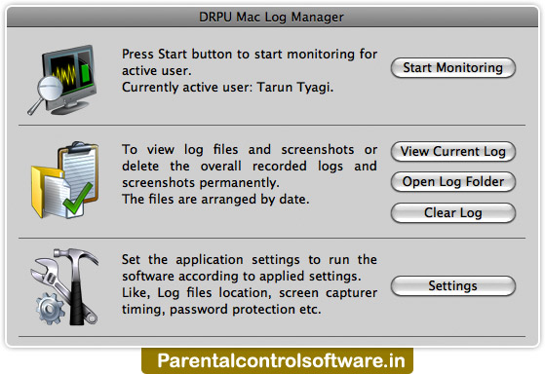
Task: Click the green checkmark on documents icon
Action: [77, 199]
